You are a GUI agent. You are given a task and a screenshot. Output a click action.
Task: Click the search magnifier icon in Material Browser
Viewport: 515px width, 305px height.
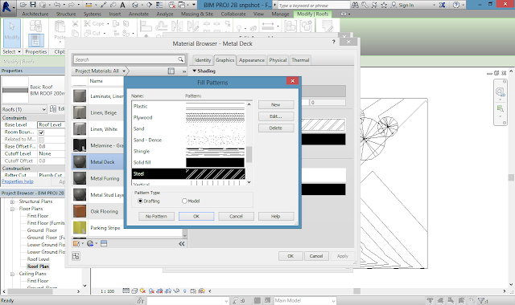click(x=180, y=59)
